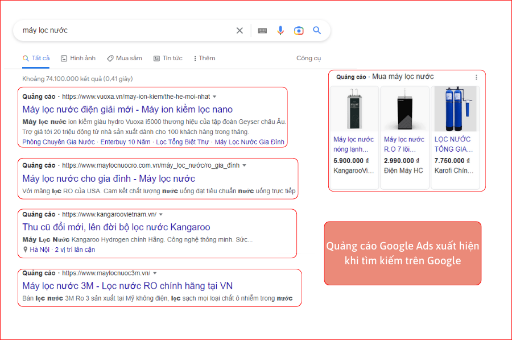Click the blue tank LỌC NƯỚC TỔNG product image

click(456, 109)
